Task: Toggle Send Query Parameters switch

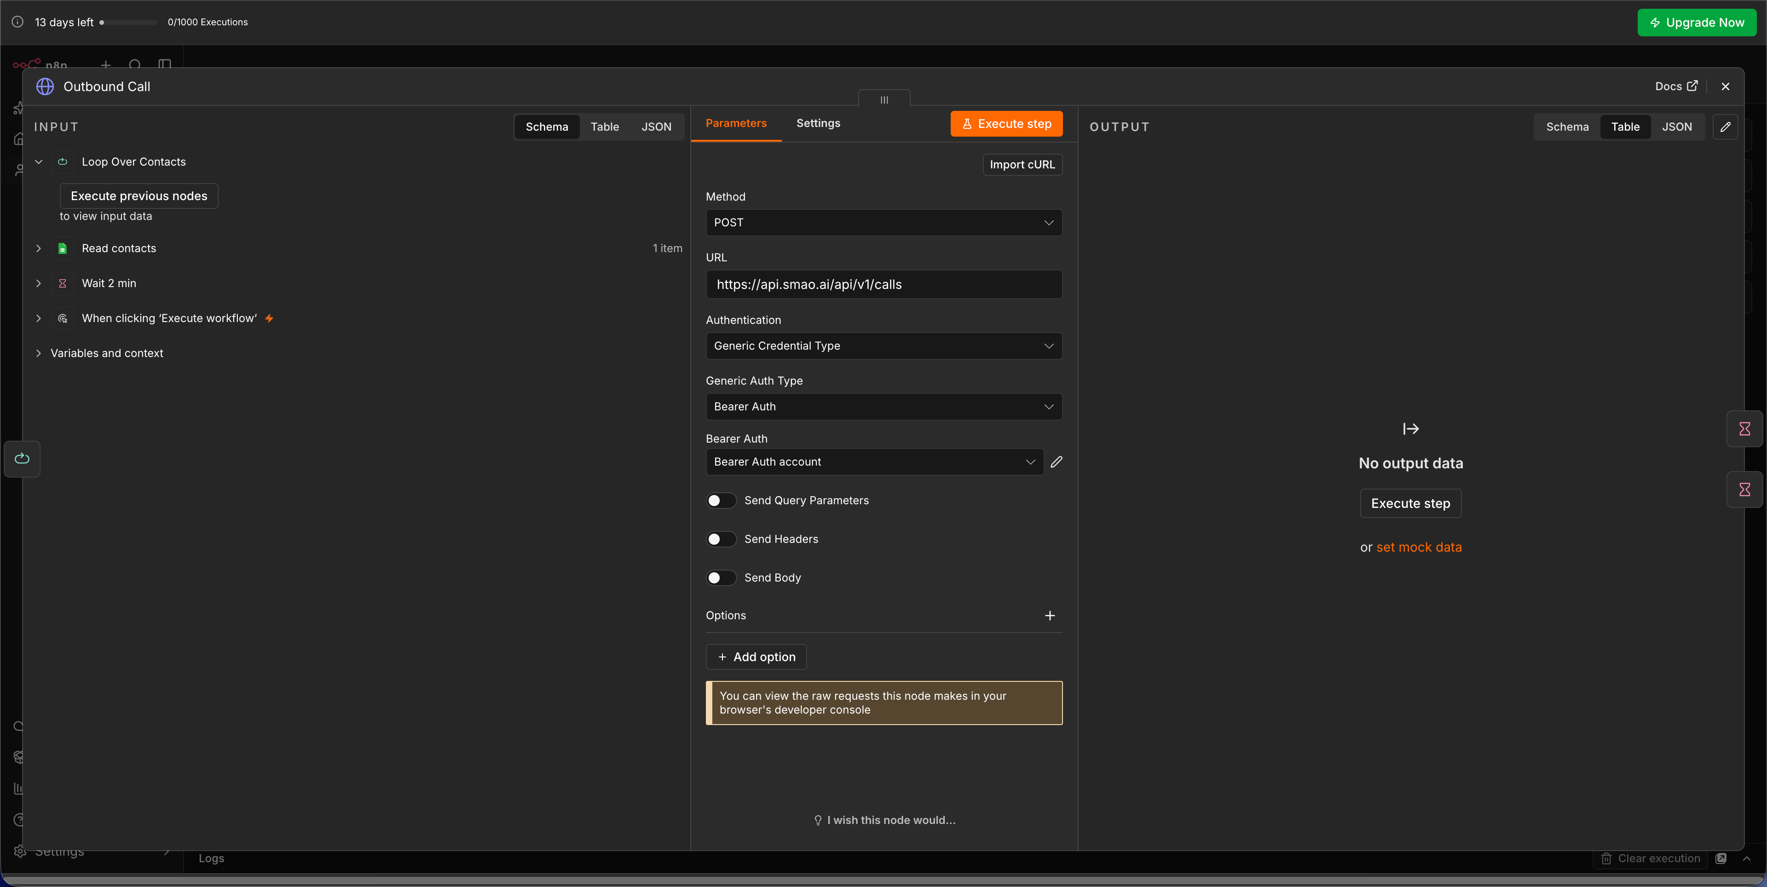Action: click(x=721, y=501)
